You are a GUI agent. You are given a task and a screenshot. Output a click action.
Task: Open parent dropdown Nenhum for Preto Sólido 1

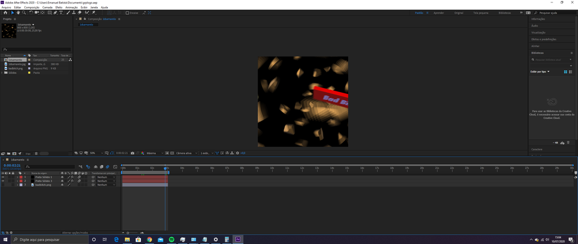(x=106, y=177)
